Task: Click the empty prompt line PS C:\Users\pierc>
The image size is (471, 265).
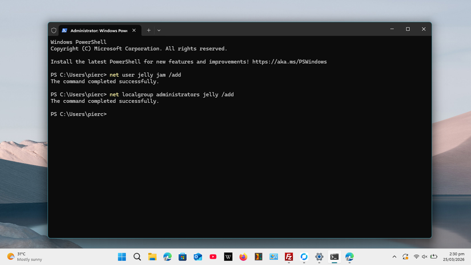Action: point(79,114)
